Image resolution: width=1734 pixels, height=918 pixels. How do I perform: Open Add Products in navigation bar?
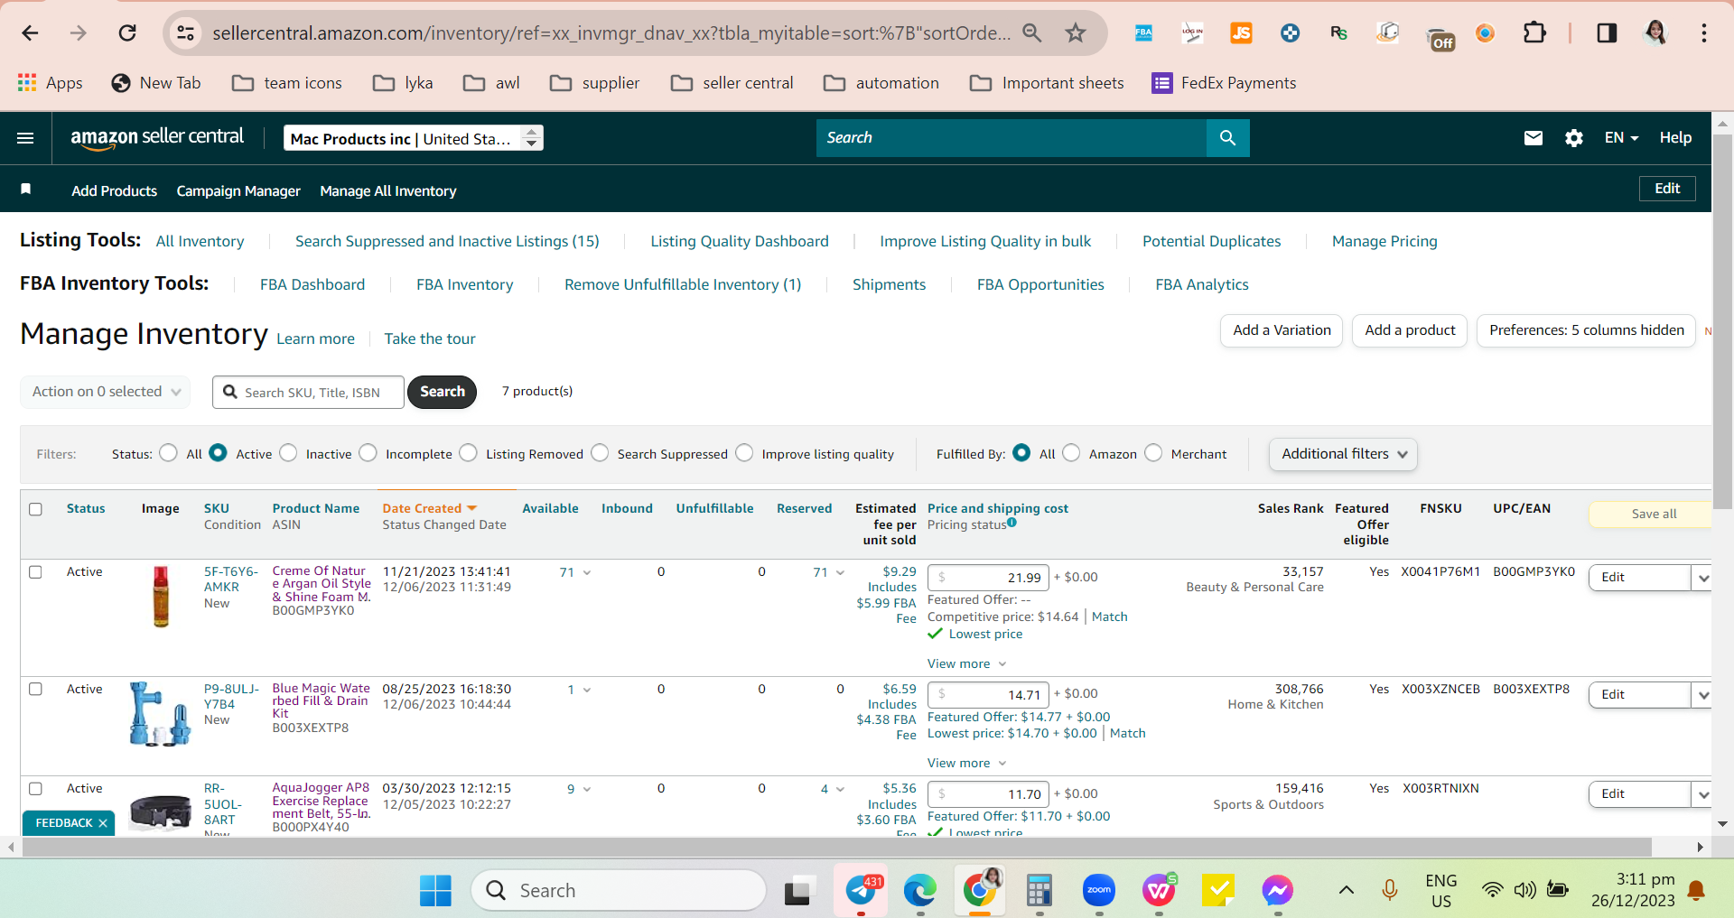(115, 191)
